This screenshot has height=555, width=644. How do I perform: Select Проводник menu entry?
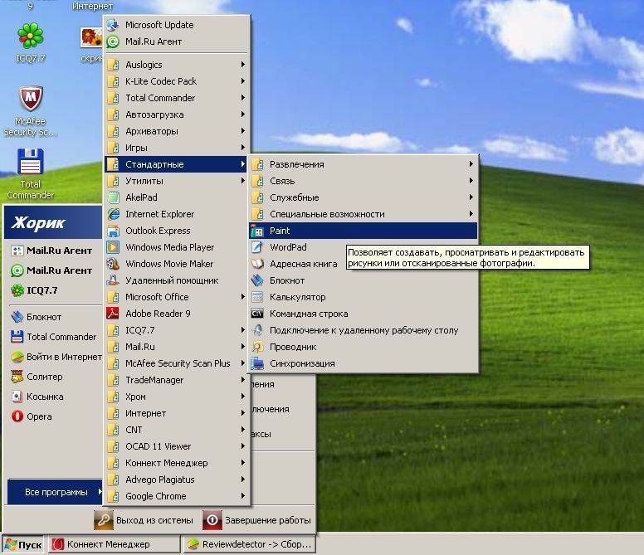pyautogui.click(x=293, y=347)
